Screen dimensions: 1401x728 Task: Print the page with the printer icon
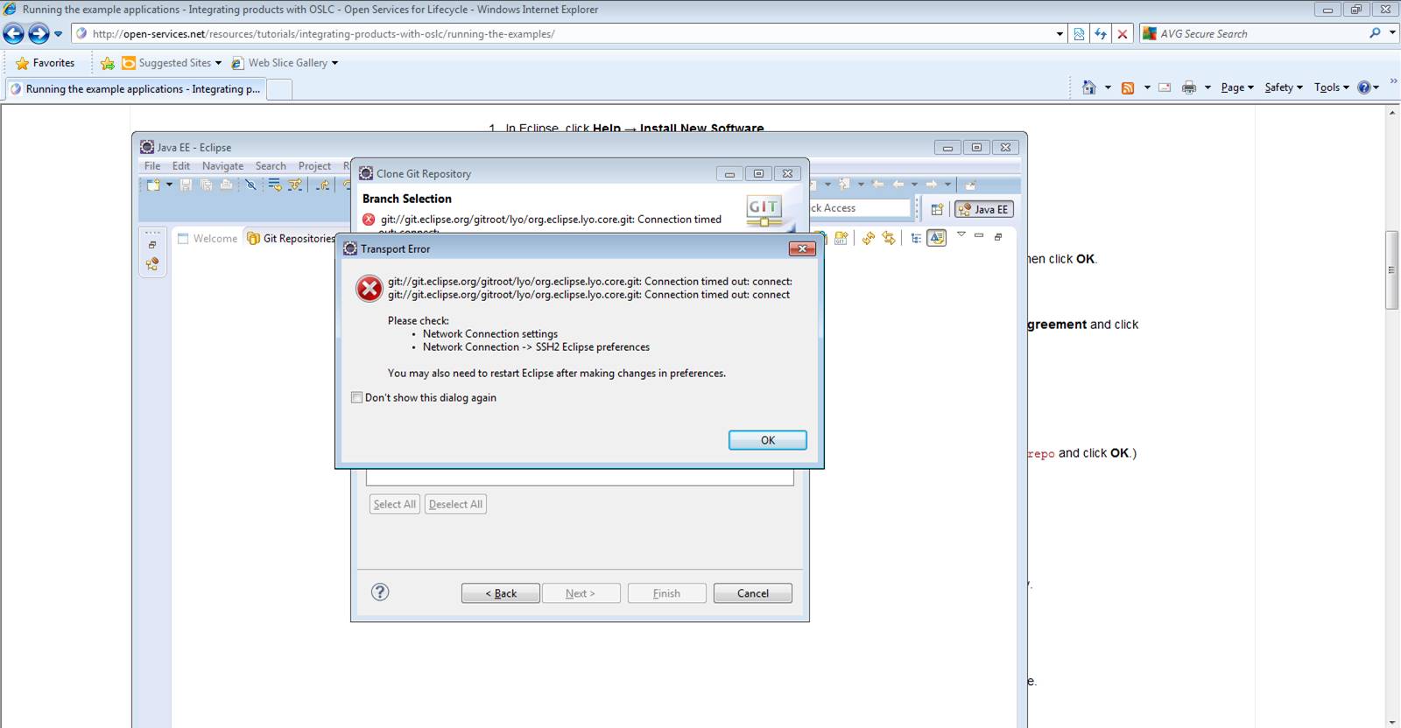point(1189,87)
